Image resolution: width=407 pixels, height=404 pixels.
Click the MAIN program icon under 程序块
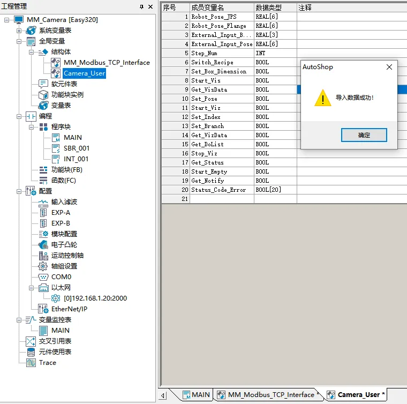[56, 137]
